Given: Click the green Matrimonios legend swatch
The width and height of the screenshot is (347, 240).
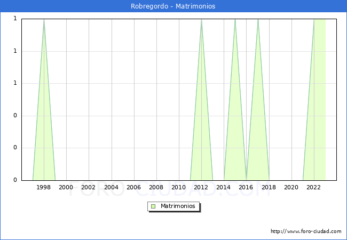Looking at the screenshot, I should (153, 206).
